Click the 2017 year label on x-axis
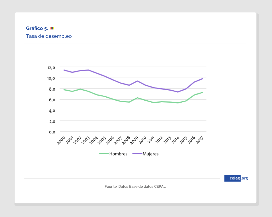 click(200, 140)
